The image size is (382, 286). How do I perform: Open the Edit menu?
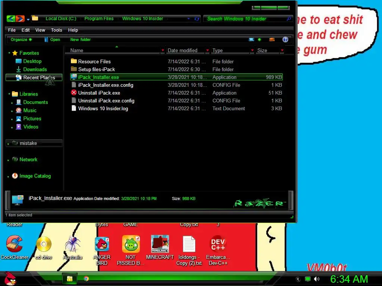25,30
